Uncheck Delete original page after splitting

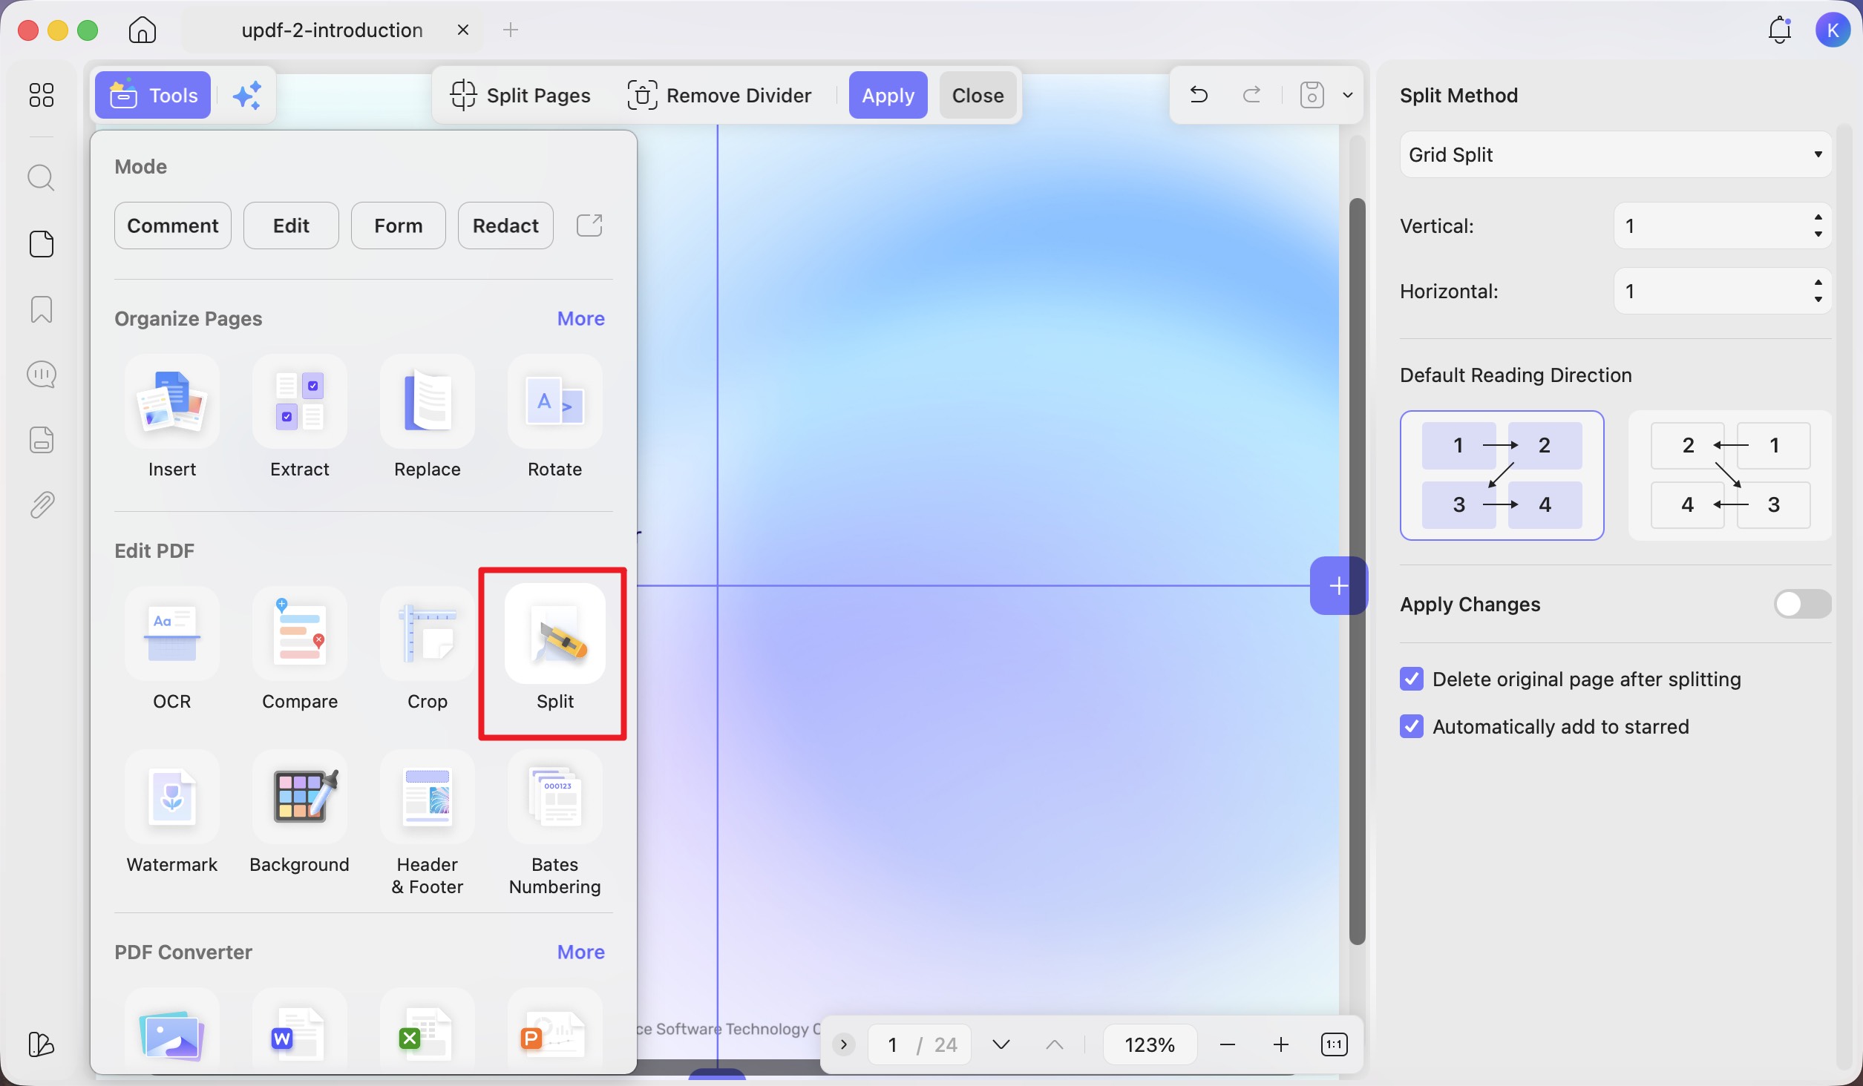click(1412, 679)
